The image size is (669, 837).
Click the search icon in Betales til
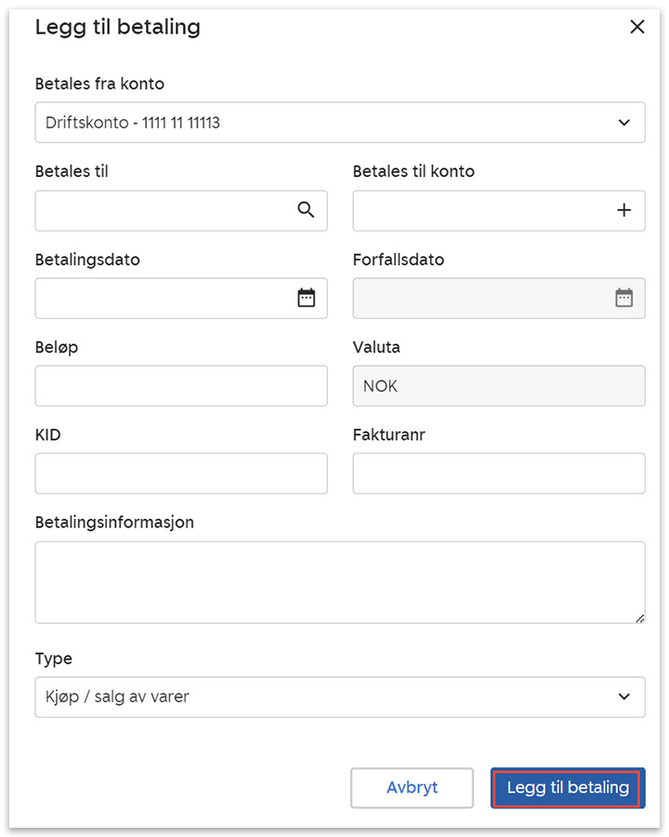coord(306,210)
